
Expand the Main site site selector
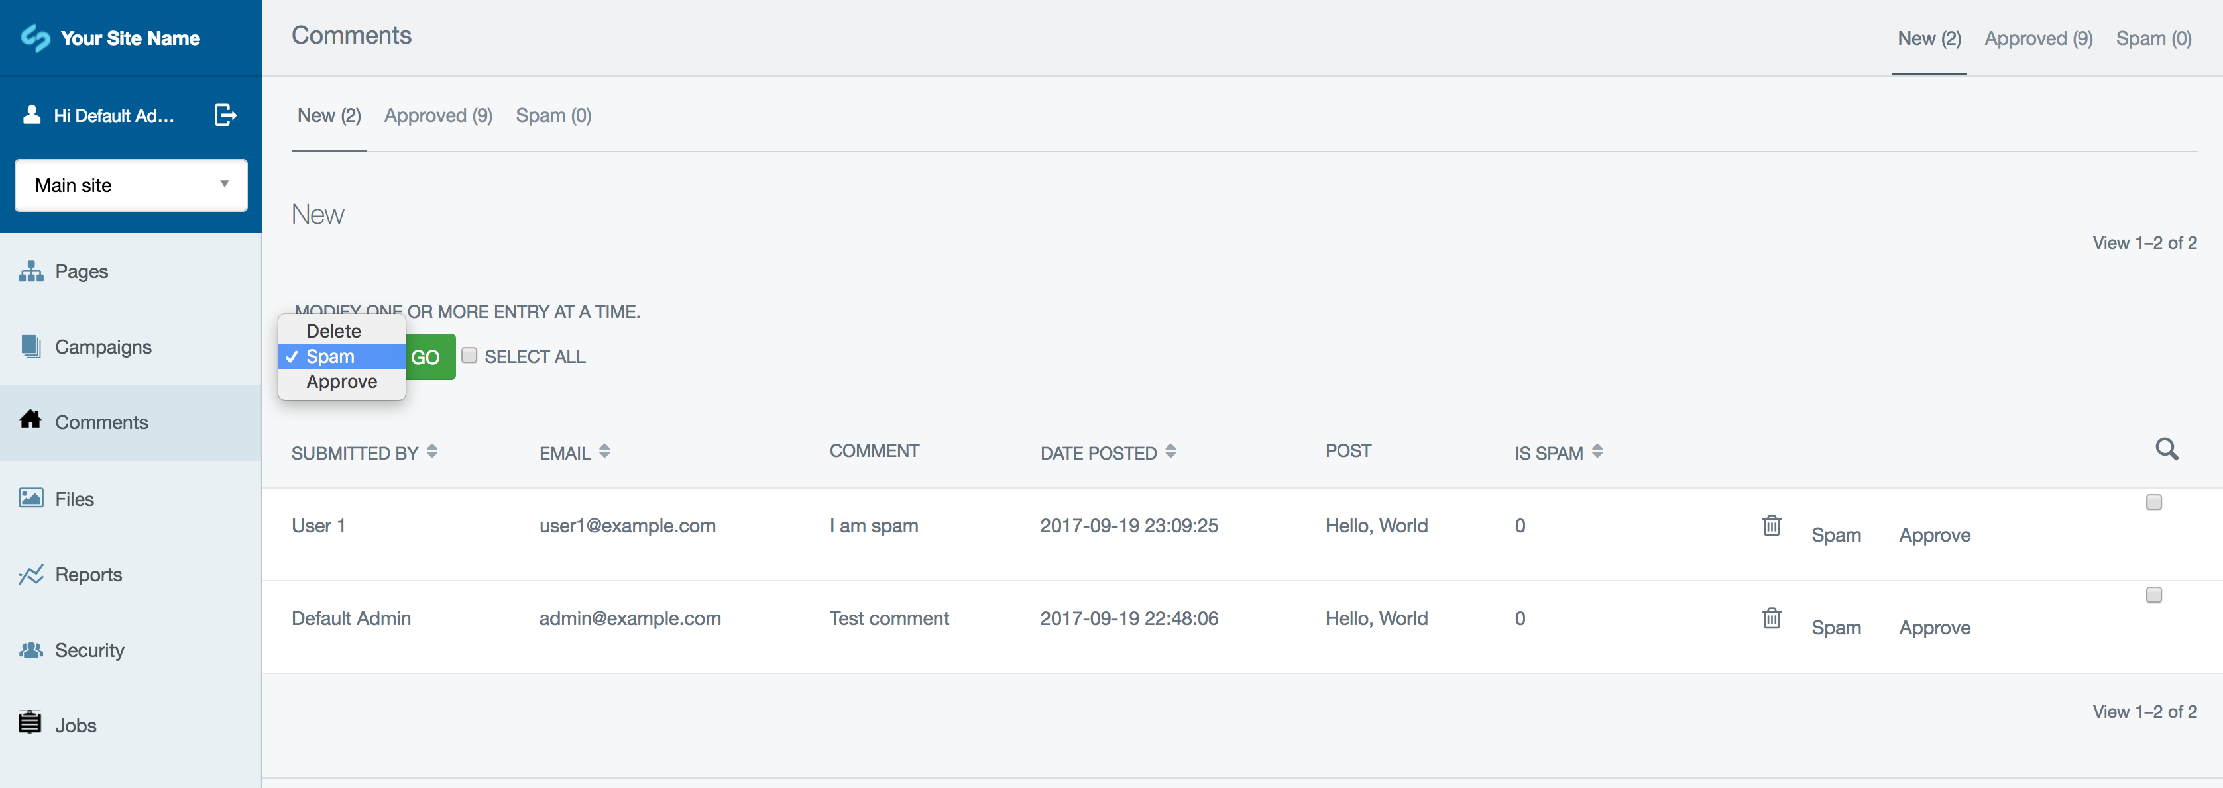click(131, 184)
